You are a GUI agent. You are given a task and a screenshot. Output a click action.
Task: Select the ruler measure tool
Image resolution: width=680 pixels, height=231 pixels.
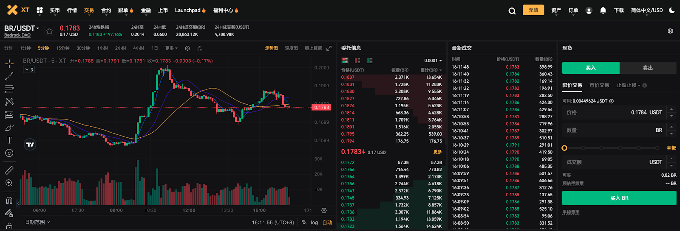(x=9, y=170)
